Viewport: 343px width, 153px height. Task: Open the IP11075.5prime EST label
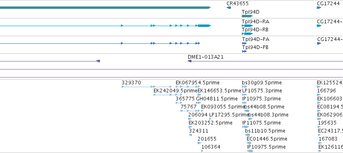click(262, 123)
